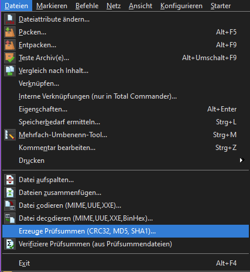Screen dimensions: 250x272
Task: Click the Strg+M shortcut label
Action: [x=225, y=135]
